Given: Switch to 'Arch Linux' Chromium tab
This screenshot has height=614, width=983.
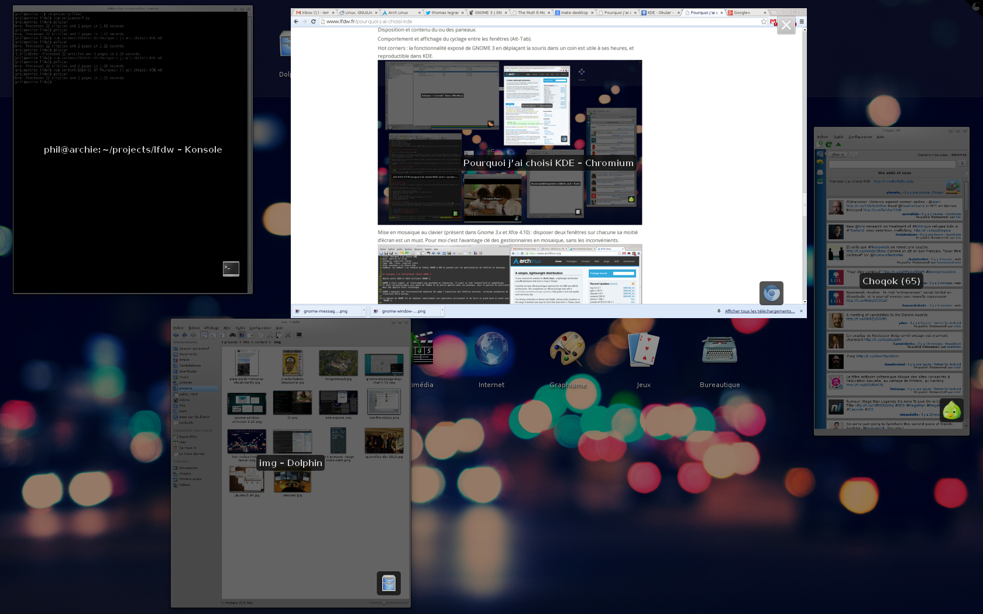Looking at the screenshot, I should [x=401, y=12].
